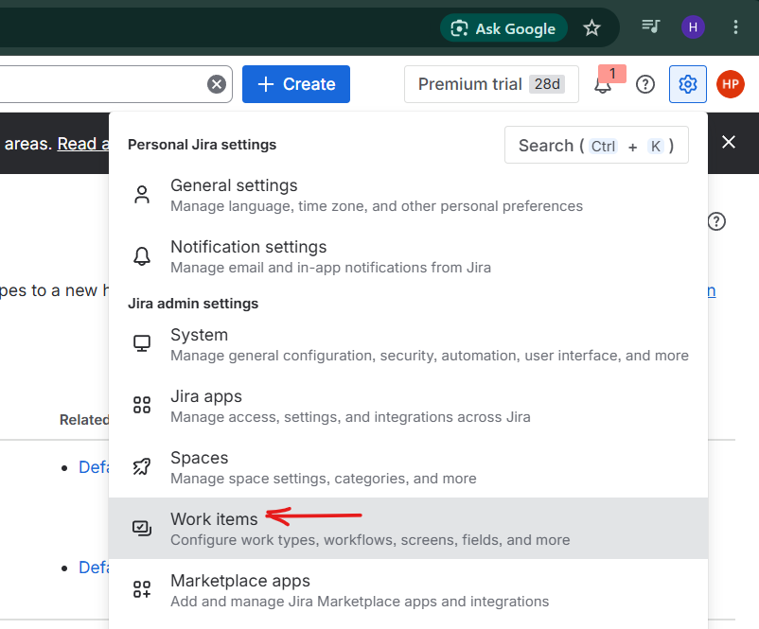Click the settings Search box
759x629 pixels.
pyautogui.click(x=596, y=145)
